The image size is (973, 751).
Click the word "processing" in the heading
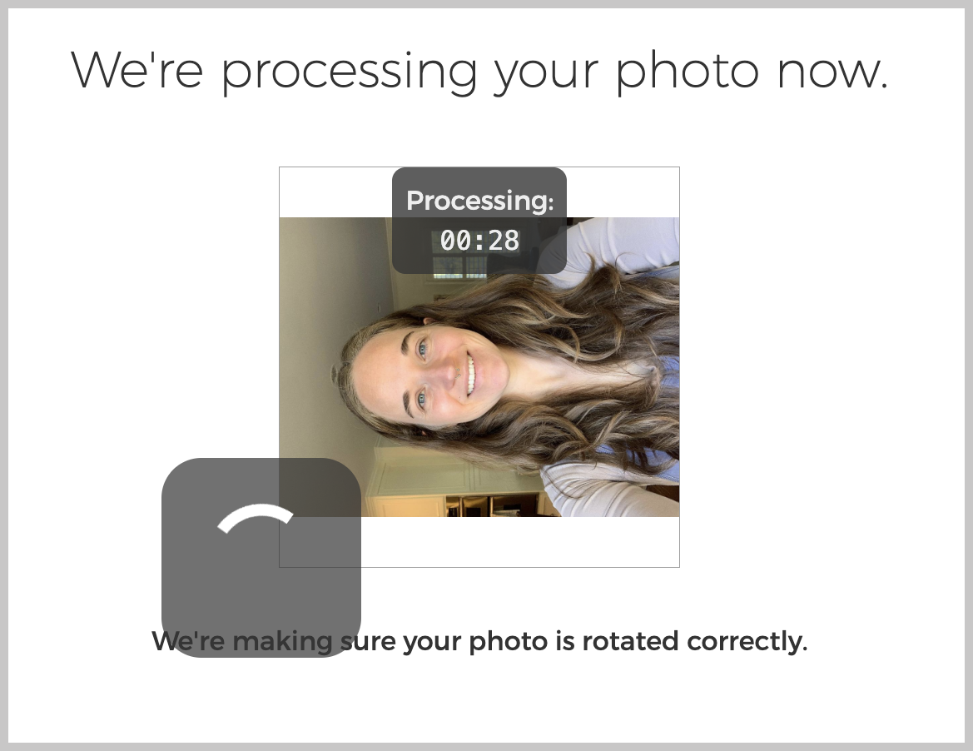click(x=350, y=72)
